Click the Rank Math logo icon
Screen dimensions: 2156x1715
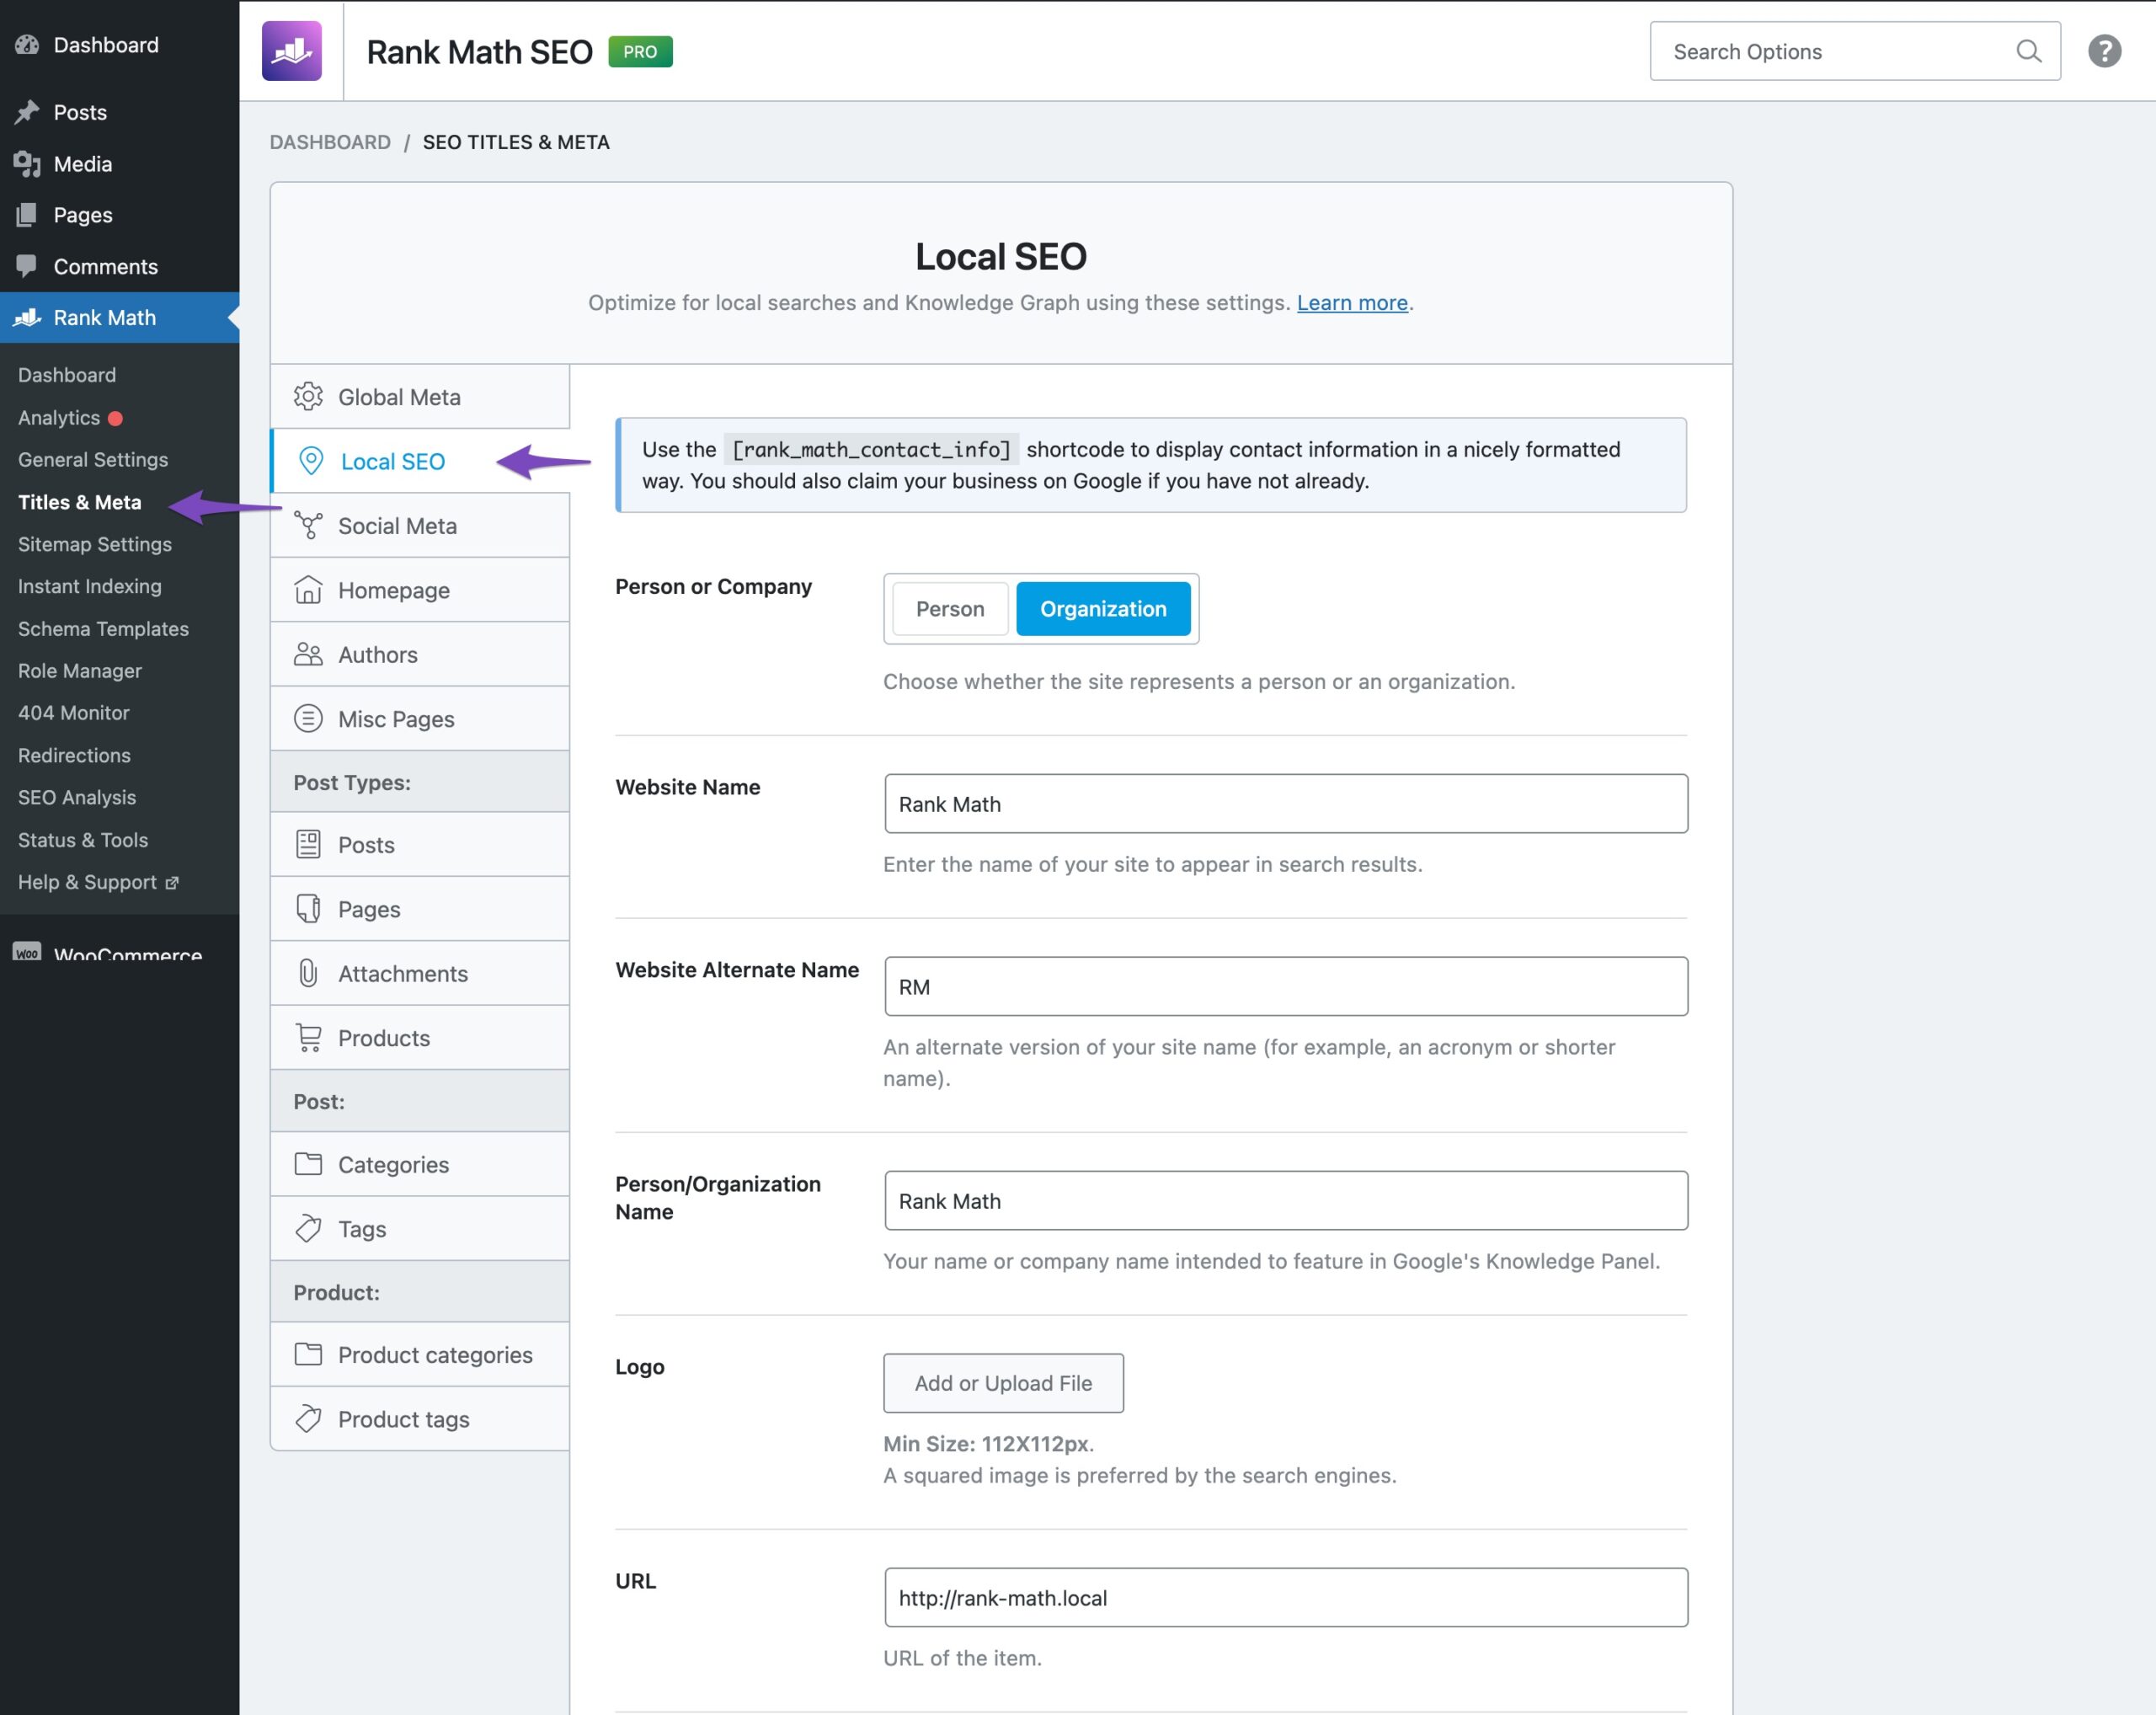coord(291,51)
